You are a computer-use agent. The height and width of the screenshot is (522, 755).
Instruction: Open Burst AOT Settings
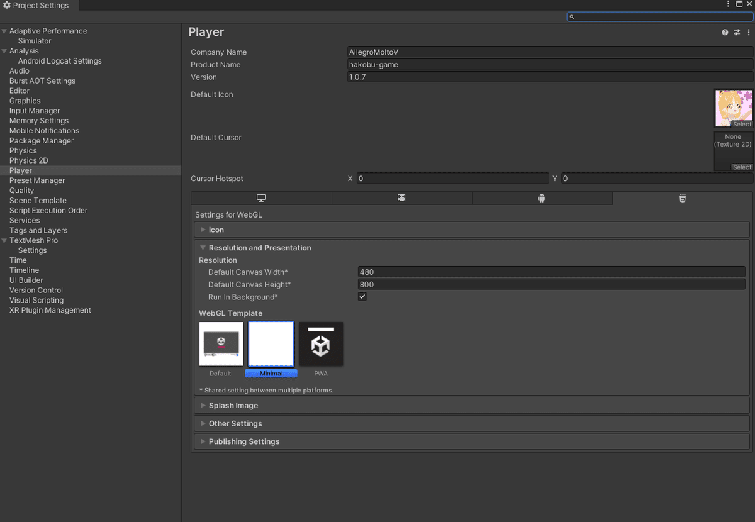(42, 81)
